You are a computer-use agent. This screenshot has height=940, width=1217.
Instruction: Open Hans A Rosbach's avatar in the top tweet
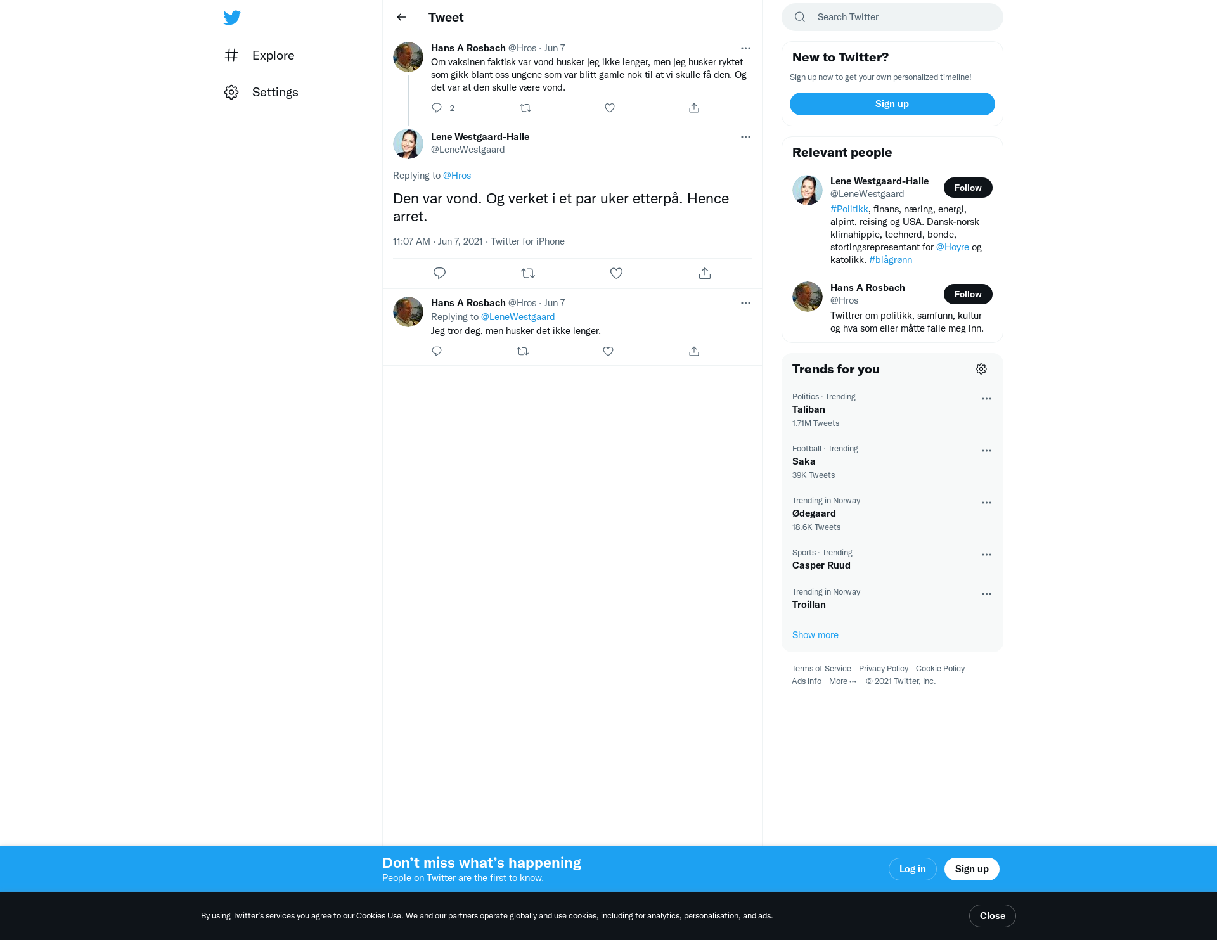[408, 57]
